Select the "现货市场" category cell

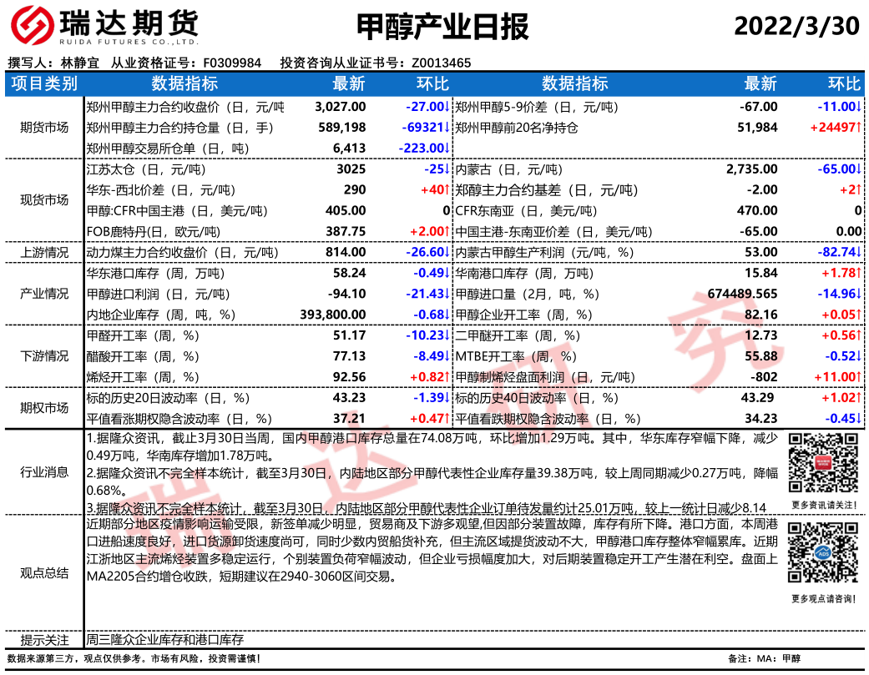(45, 200)
